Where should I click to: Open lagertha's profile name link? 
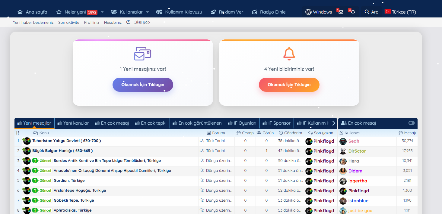[x=358, y=181]
